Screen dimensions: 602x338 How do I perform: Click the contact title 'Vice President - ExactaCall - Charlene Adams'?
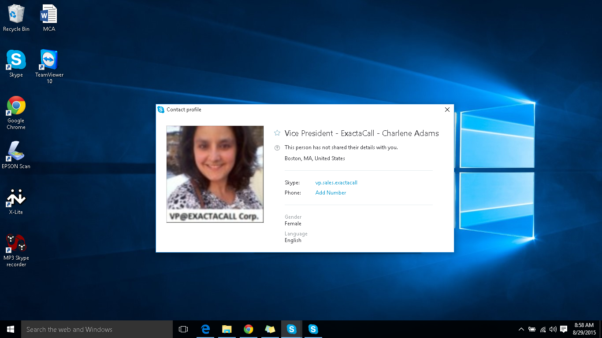362,133
